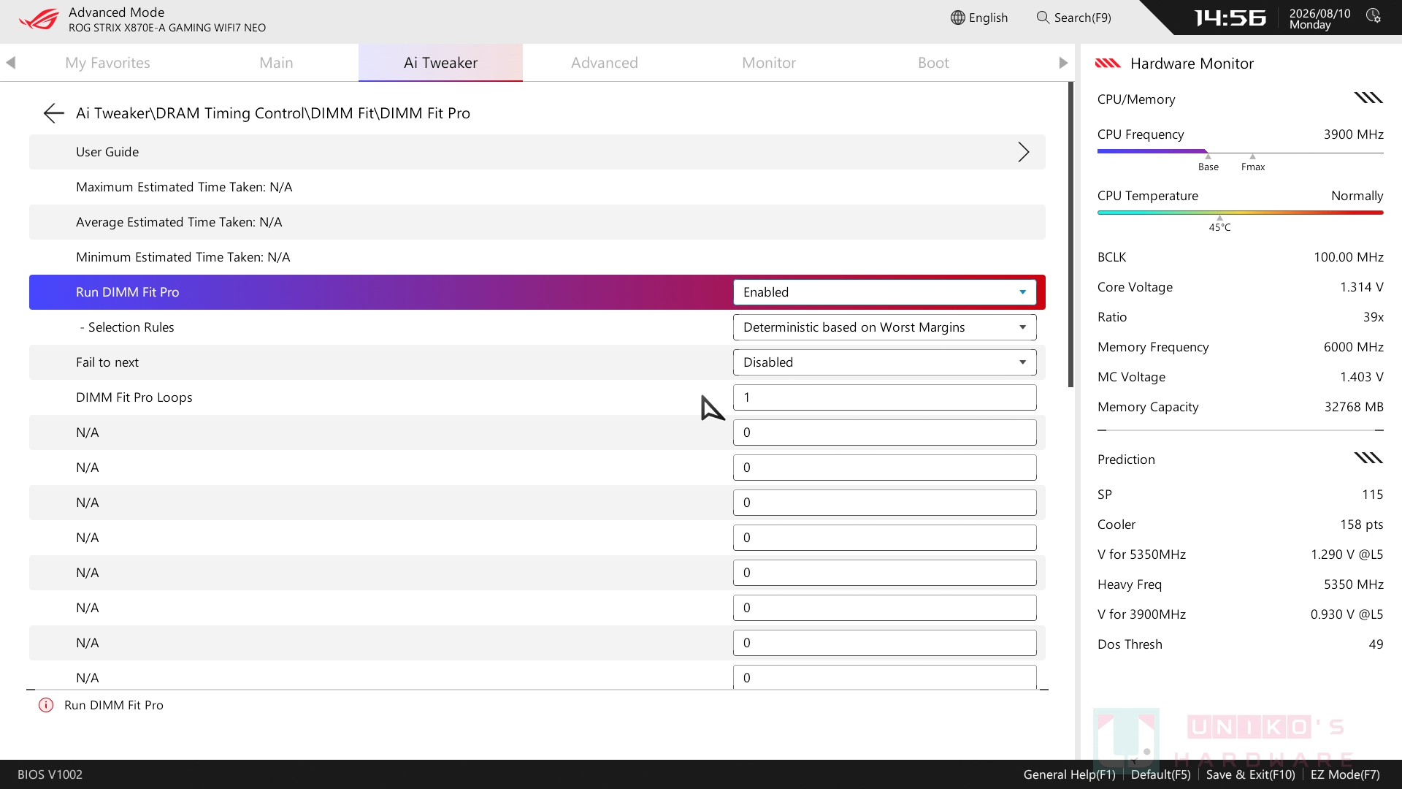Collapse the Prediction section
1402x789 pixels.
tap(1368, 459)
